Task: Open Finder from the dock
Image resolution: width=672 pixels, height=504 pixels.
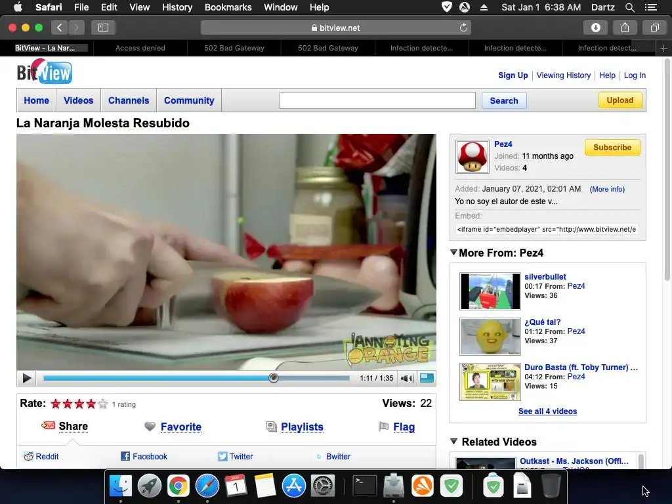Action: (121, 486)
